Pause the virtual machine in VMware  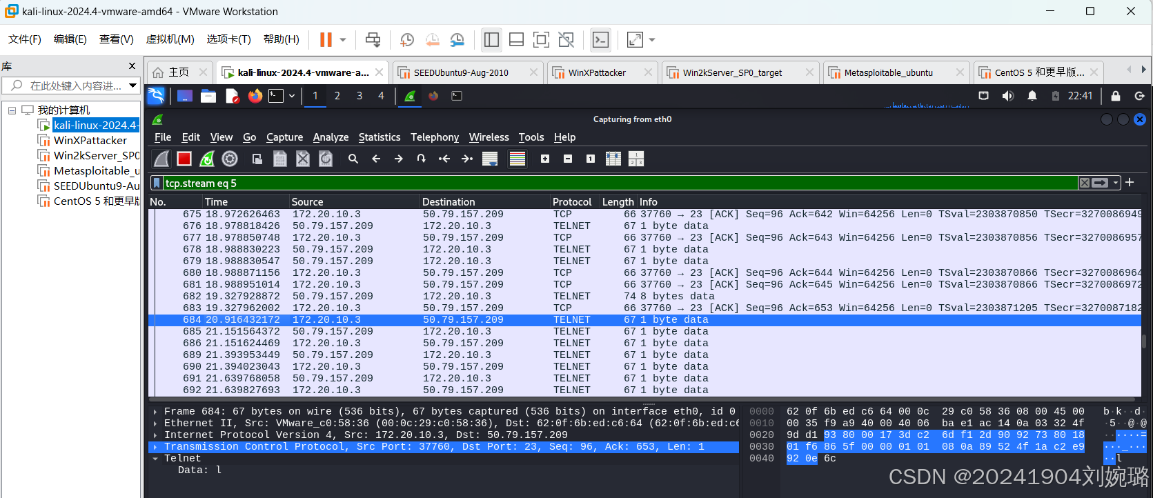pos(326,40)
